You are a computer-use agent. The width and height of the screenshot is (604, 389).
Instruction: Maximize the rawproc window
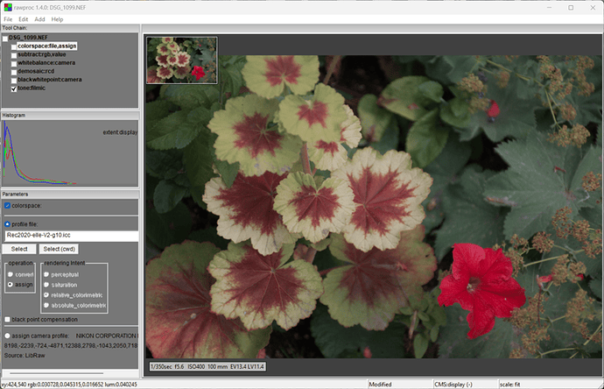pyautogui.click(x=571, y=7)
